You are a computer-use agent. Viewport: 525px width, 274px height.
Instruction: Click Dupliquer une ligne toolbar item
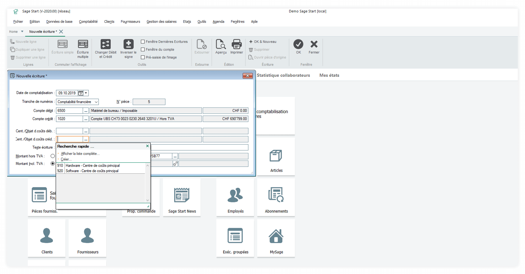27,50
